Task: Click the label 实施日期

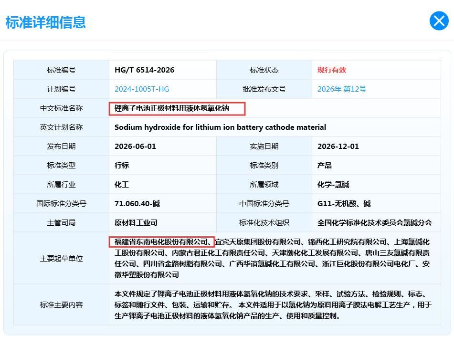Action: (264, 147)
